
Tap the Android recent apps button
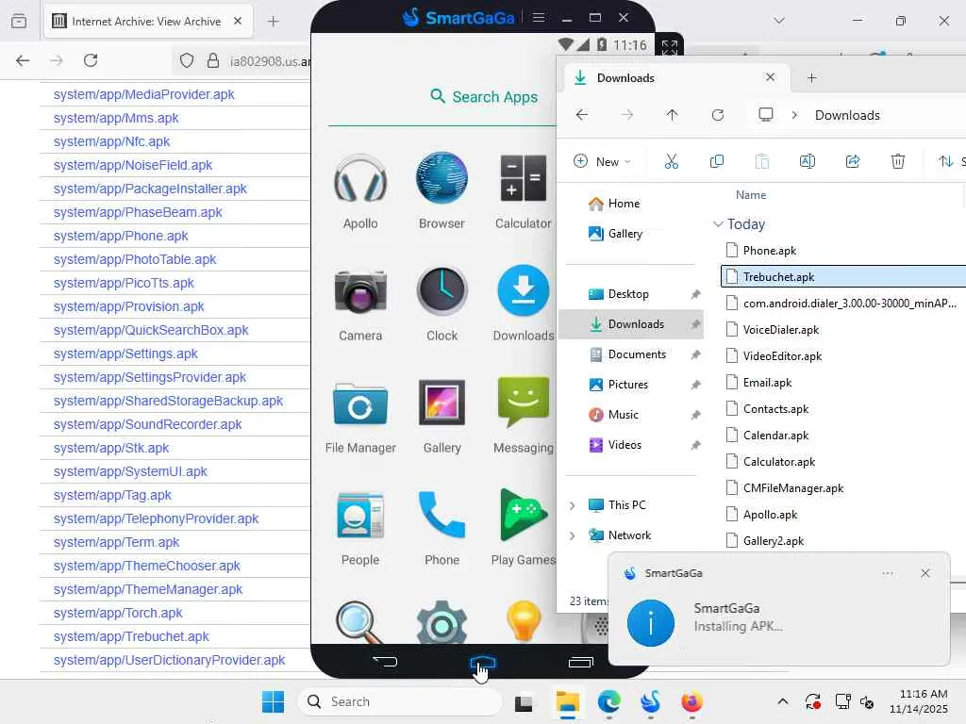pos(580,662)
